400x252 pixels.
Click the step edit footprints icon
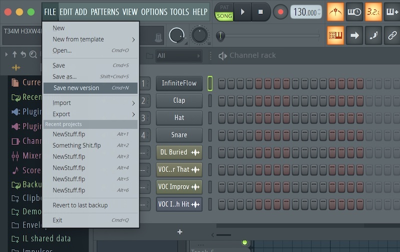pyautogui.click(x=373, y=35)
